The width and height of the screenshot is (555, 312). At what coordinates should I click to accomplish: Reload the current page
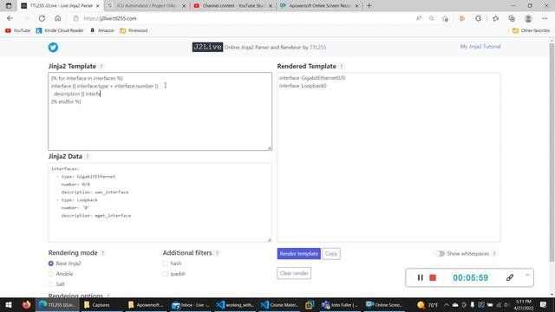(x=42, y=18)
